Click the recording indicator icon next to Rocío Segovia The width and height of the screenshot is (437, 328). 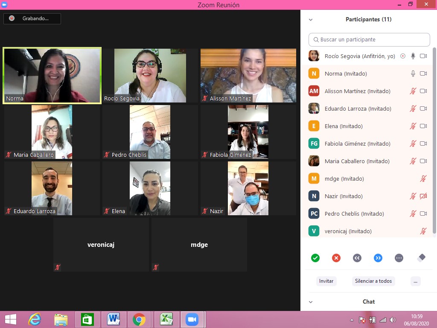point(403,56)
